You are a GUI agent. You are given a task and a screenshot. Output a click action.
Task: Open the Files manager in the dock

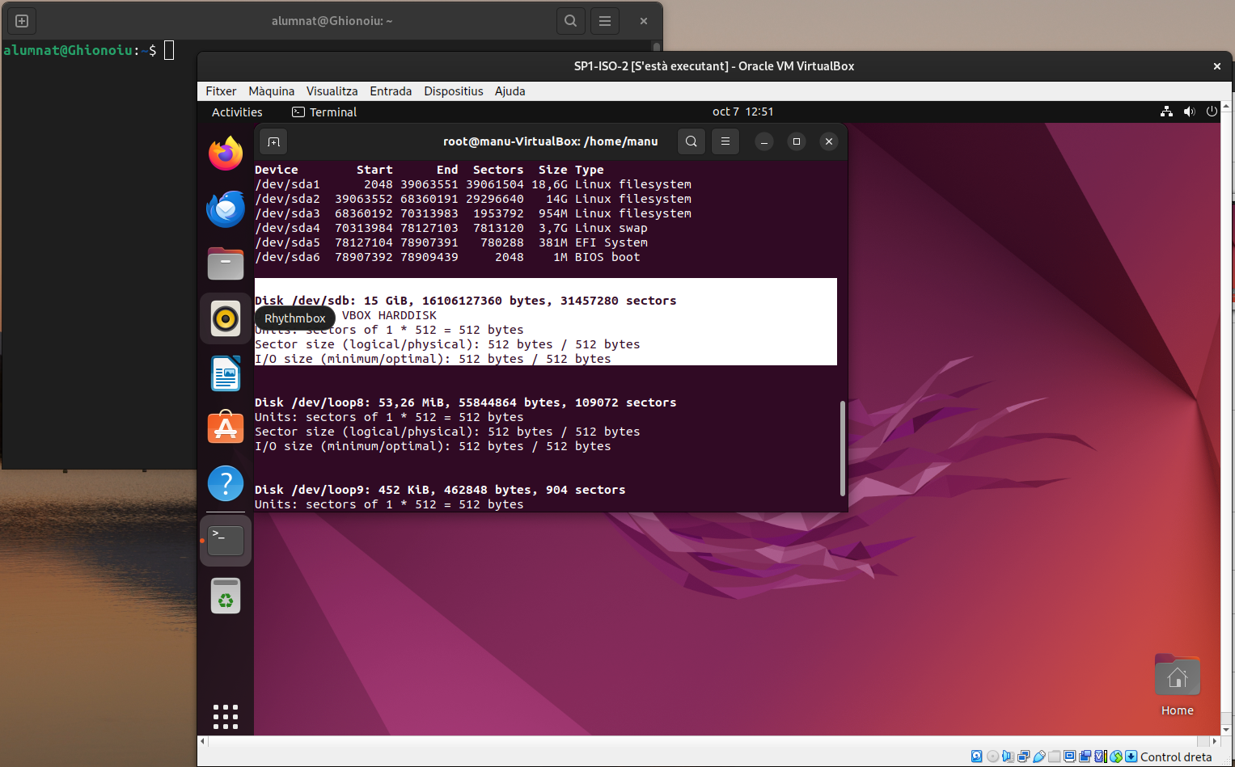226,263
